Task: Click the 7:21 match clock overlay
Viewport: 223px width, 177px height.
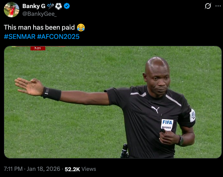Action: pyautogui.click(x=38, y=48)
